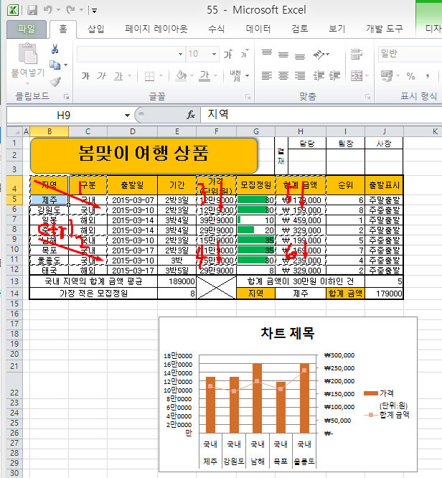
Task: Click the middle align icon
Action: pos(283,55)
